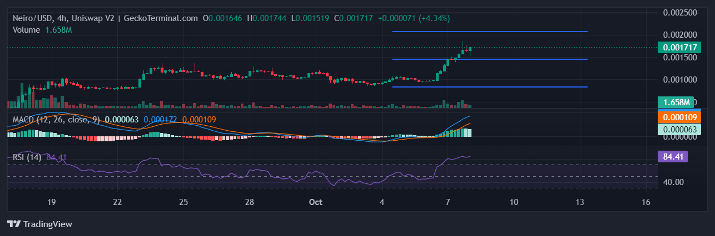Click the date label 10 on time axis
The image size is (715, 236).
click(x=514, y=202)
